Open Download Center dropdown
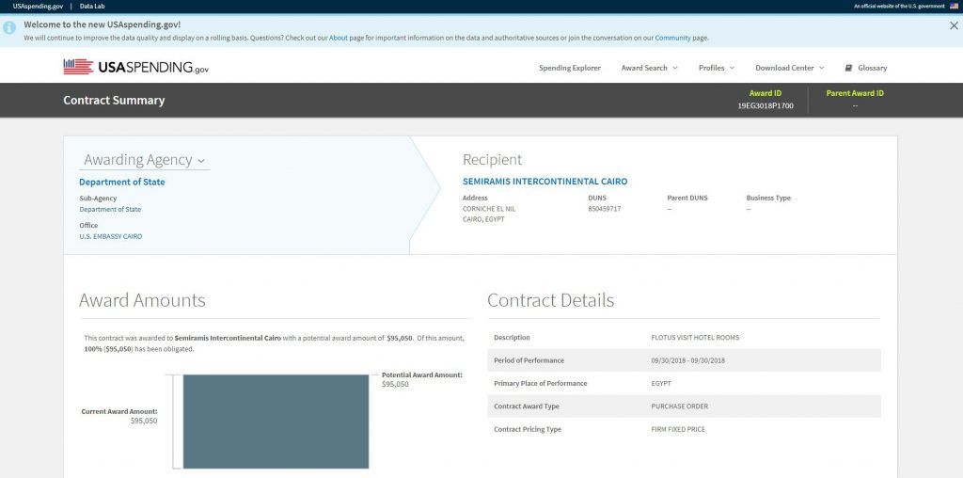 [x=789, y=68]
